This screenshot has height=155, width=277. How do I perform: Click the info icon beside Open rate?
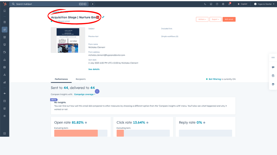point(86,123)
